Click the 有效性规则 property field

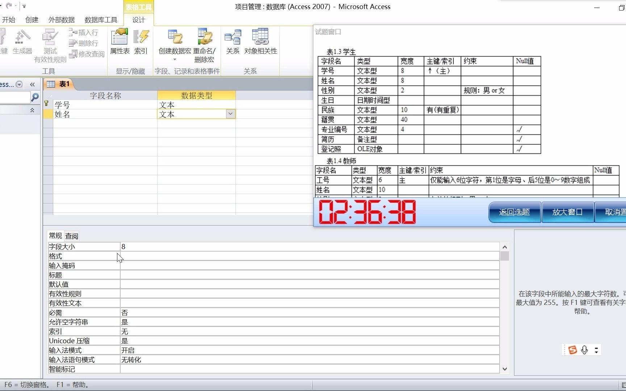pos(310,294)
